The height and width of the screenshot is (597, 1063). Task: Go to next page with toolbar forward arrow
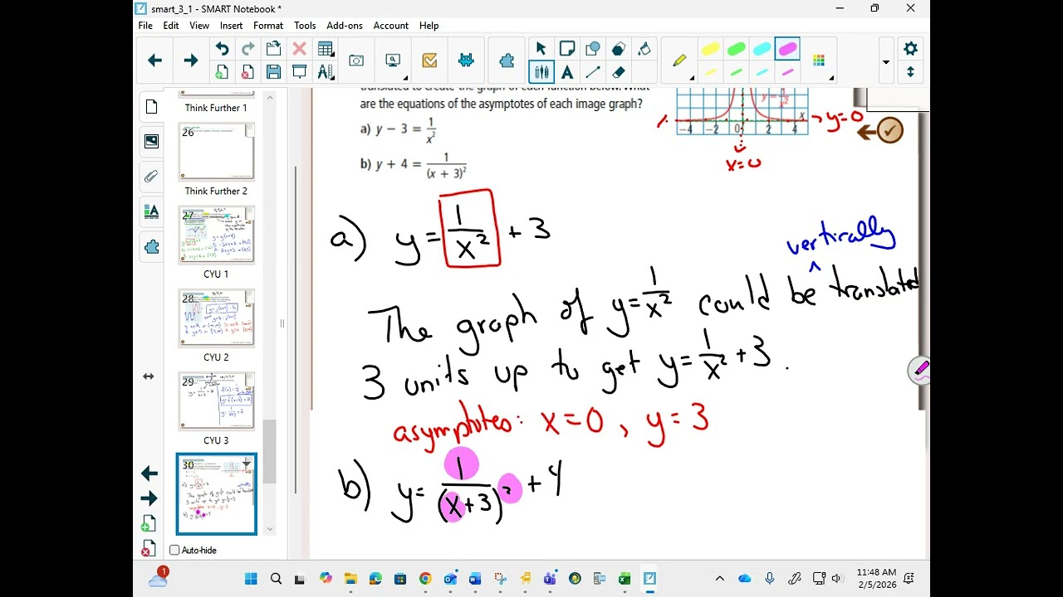[190, 61]
